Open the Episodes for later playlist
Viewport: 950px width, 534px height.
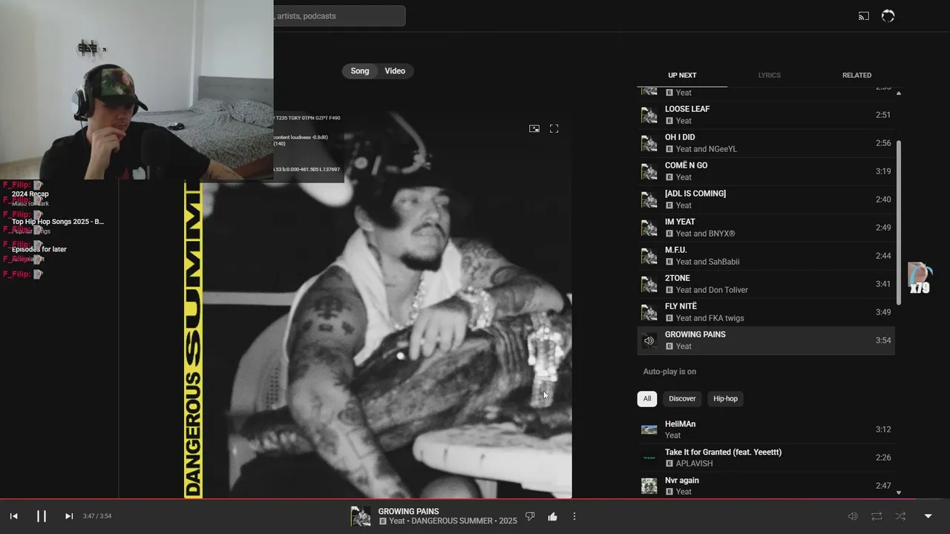point(39,249)
